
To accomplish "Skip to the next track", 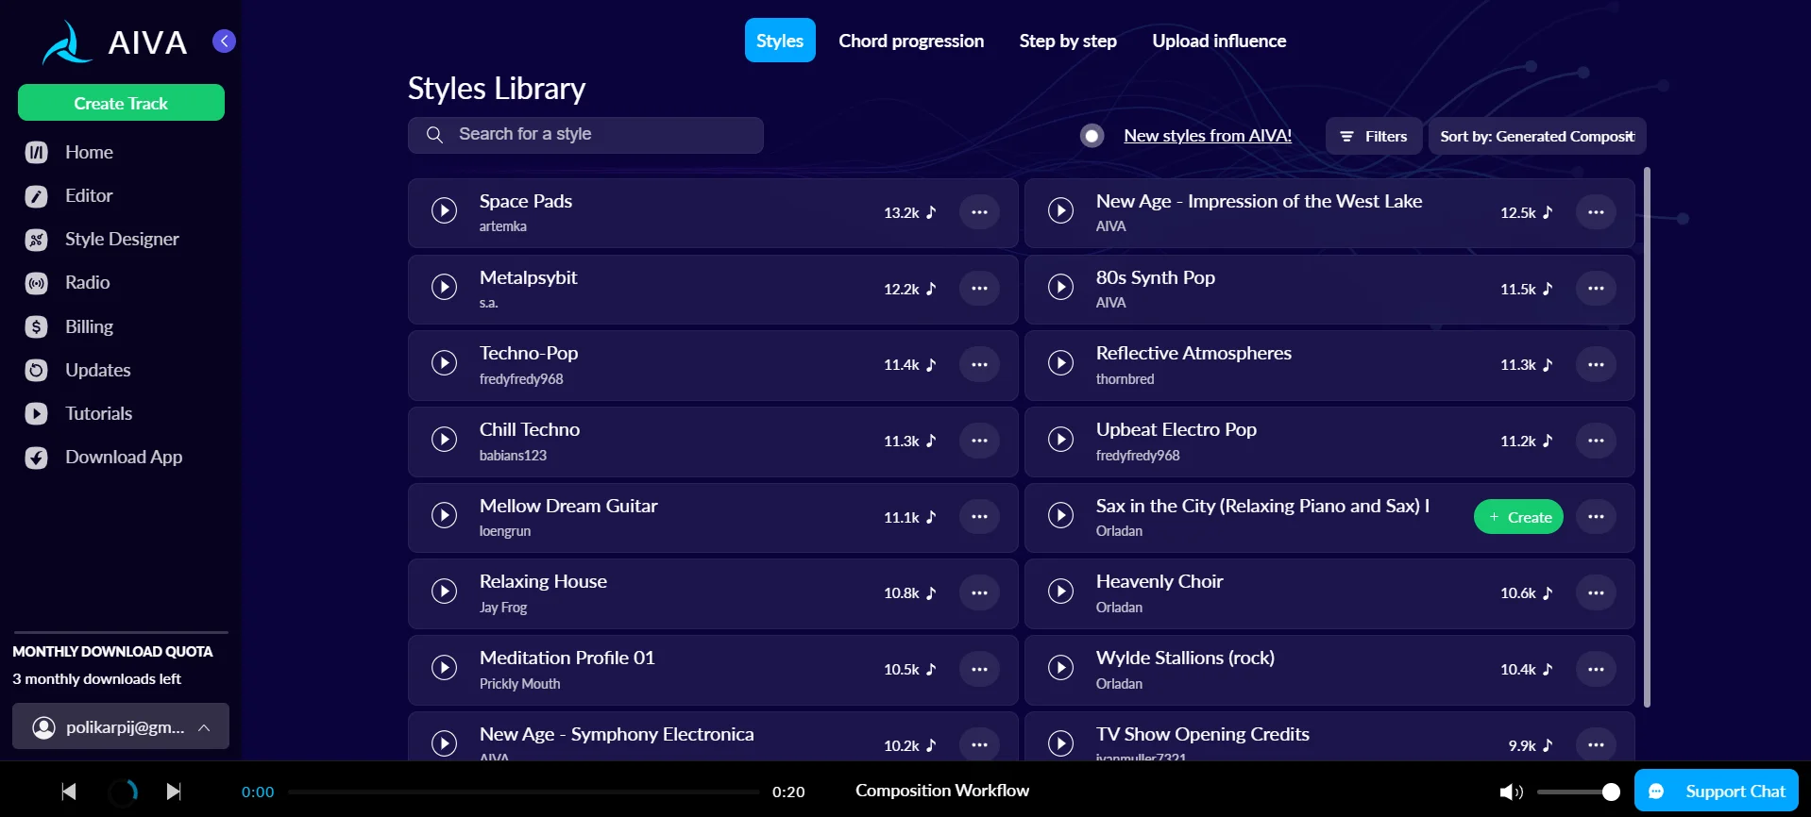I will [x=174, y=792].
